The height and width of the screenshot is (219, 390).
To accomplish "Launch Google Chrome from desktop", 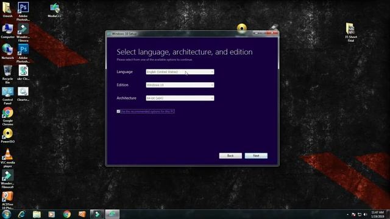I will click(7, 116).
